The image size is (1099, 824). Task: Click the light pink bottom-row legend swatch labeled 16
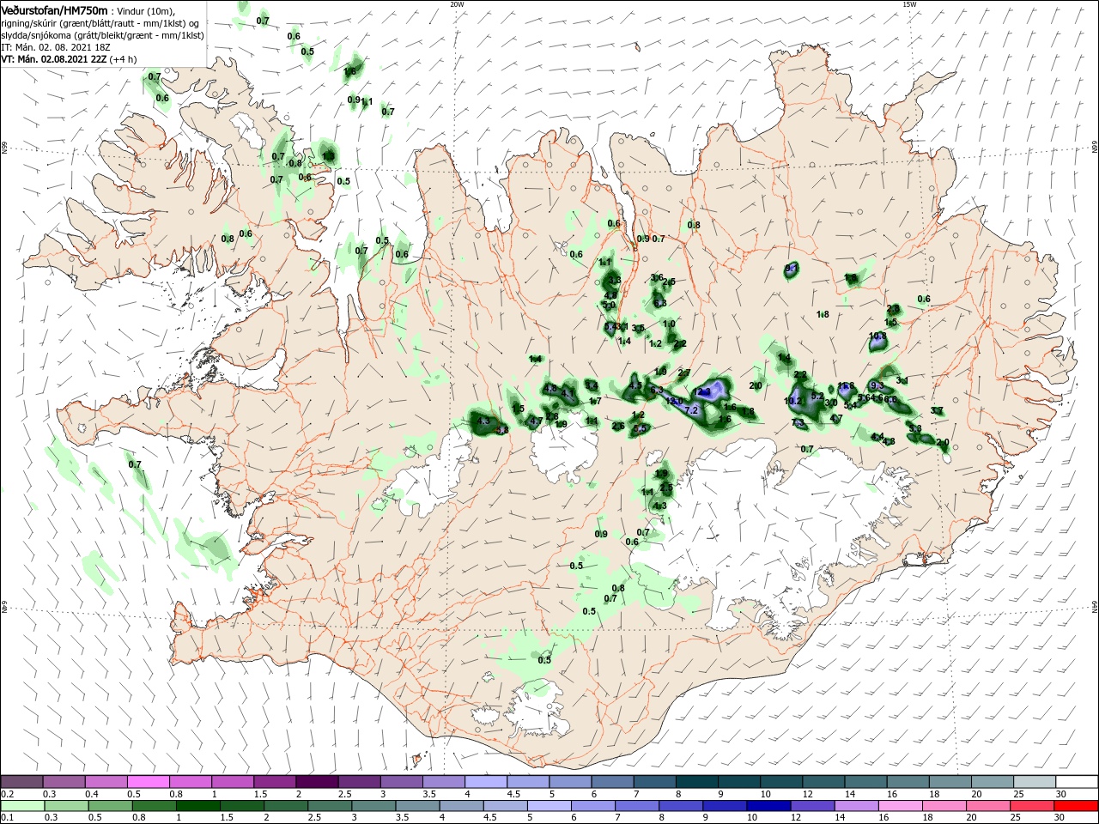(x=902, y=806)
